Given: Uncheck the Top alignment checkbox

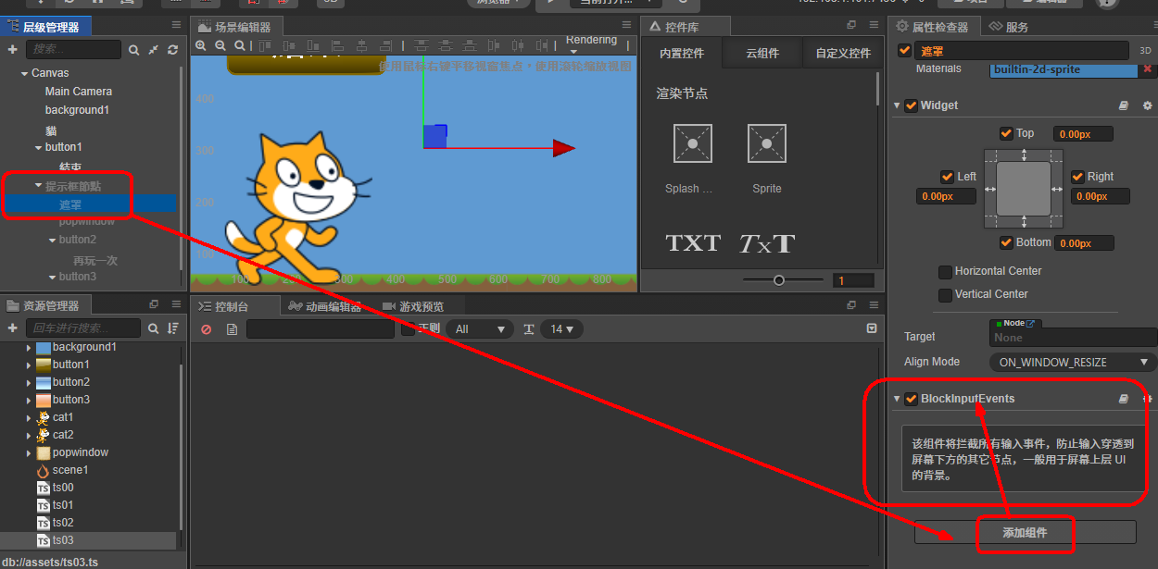Looking at the screenshot, I should tap(1007, 134).
